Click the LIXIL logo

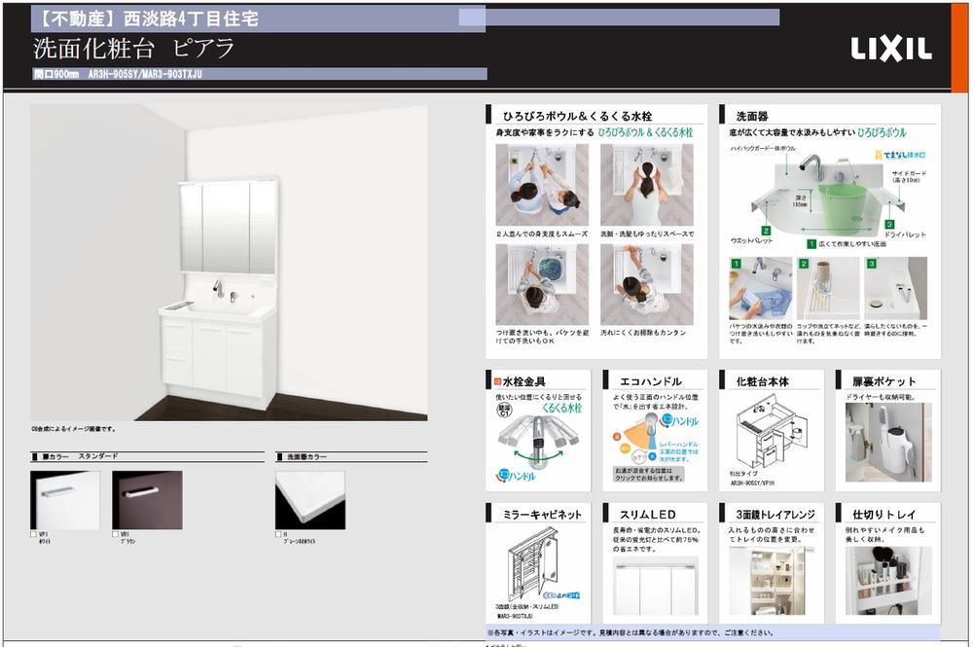[891, 49]
